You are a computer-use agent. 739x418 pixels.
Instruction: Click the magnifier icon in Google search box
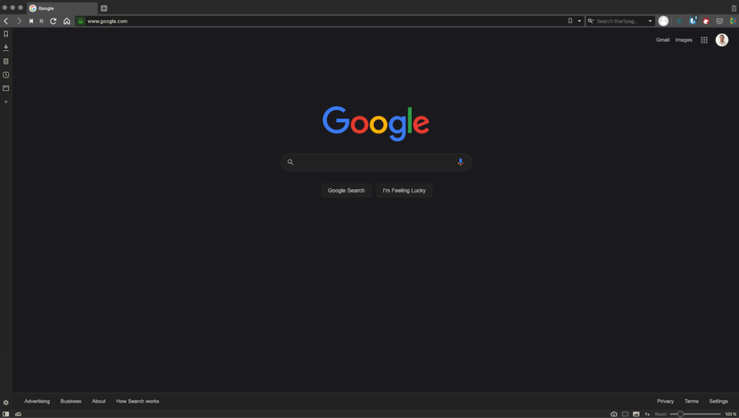(x=290, y=162)
